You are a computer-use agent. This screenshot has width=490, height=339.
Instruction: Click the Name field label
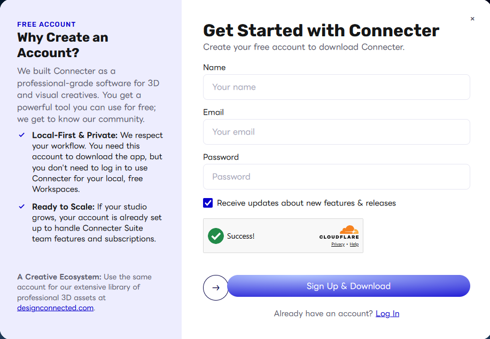coord(214,67)
